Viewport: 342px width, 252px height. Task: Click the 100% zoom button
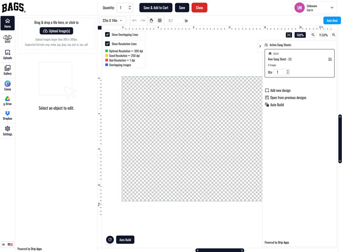300,35
